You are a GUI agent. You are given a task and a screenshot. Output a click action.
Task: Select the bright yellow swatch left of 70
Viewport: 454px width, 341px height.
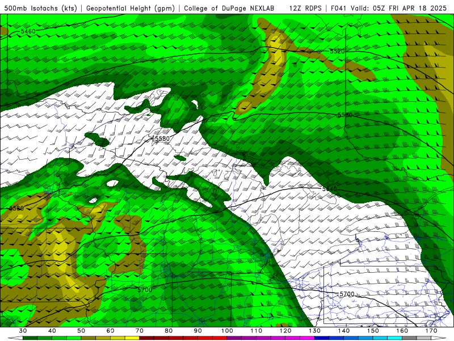click(132, 338)
